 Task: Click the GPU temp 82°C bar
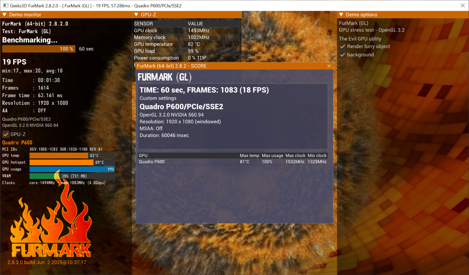[72, 156]
